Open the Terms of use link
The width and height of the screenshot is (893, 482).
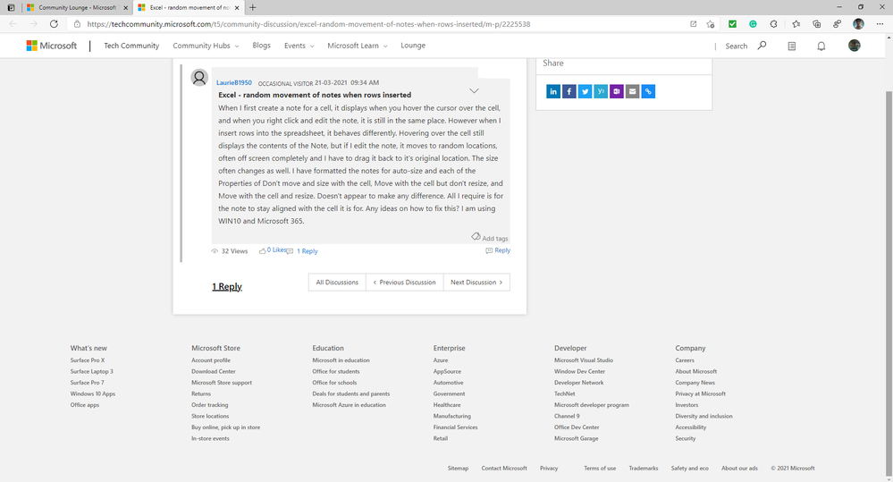pyautogui.click(x=600, y=469)
